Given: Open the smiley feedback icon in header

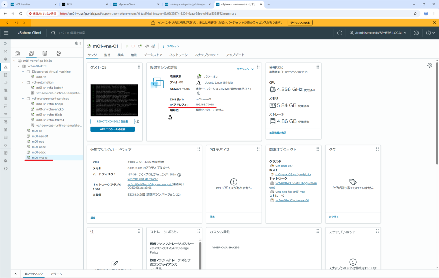Looking at the screenshot, I should tap(416, 33).
